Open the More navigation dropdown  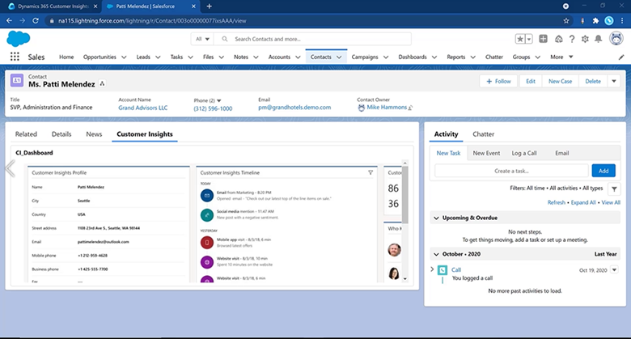(561, 57)
